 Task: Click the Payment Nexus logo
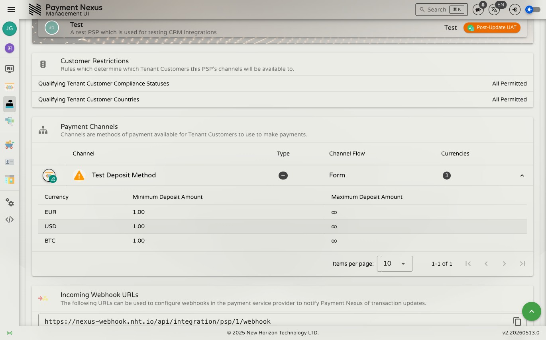(35, 10)
